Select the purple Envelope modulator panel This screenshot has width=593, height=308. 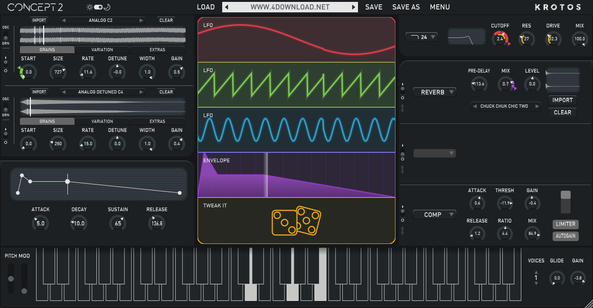point(296,175)
